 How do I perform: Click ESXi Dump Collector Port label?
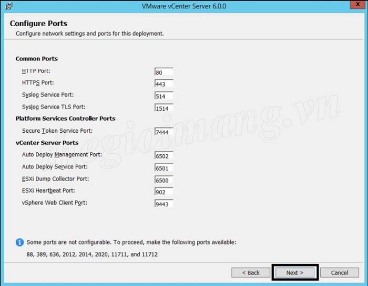(x=55, y=179)
